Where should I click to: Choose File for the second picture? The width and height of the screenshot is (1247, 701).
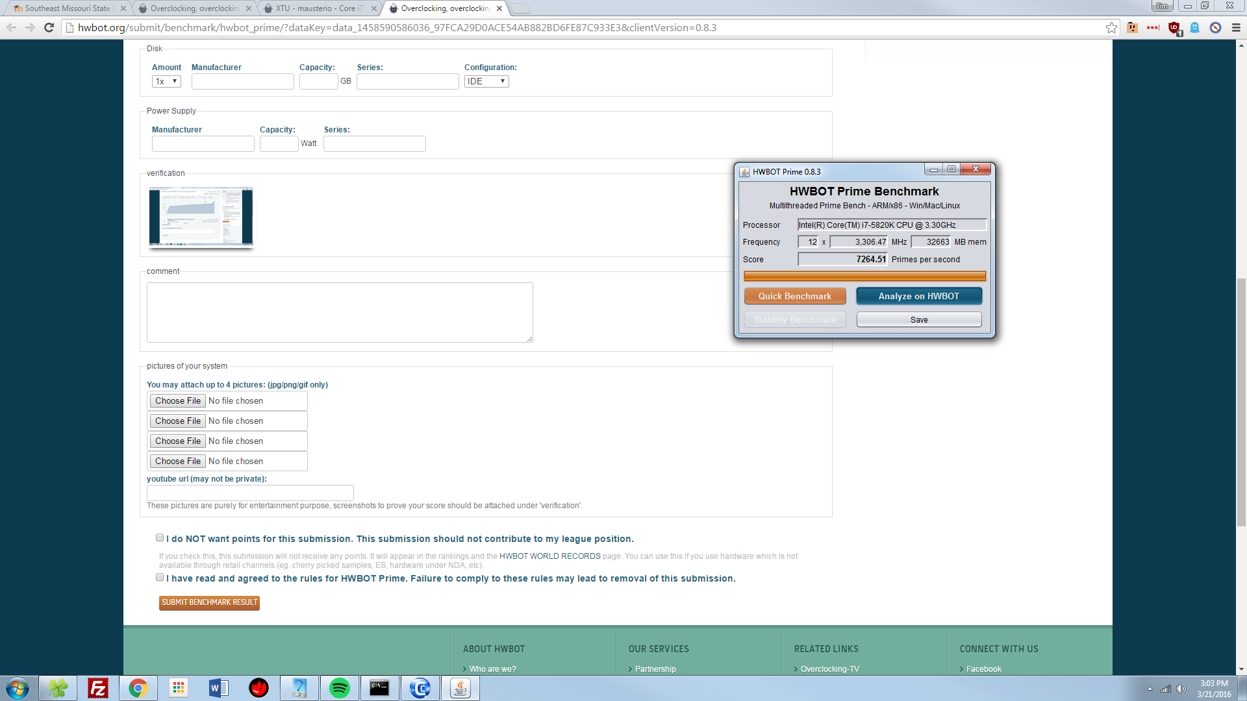[x=178, y=421]
